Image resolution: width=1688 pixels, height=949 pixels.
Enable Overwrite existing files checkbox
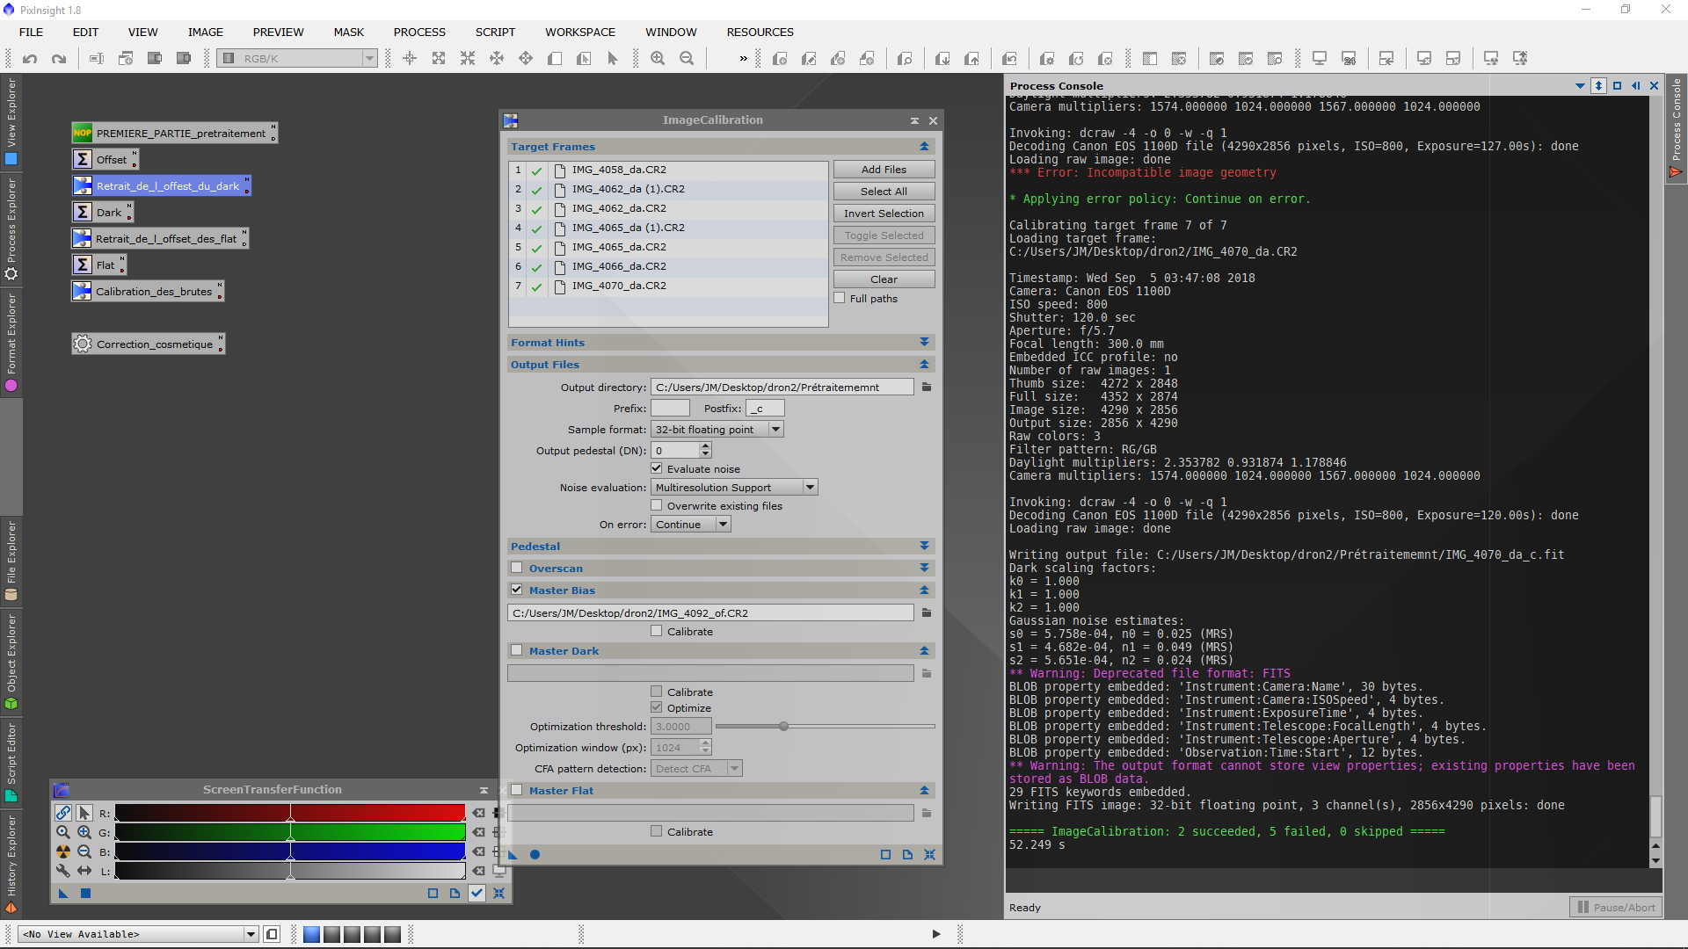(x=657, y=505)
